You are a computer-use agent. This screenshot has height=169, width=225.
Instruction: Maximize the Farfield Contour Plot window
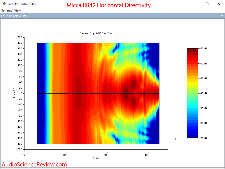pyautogui.click(x=207, y=4)
